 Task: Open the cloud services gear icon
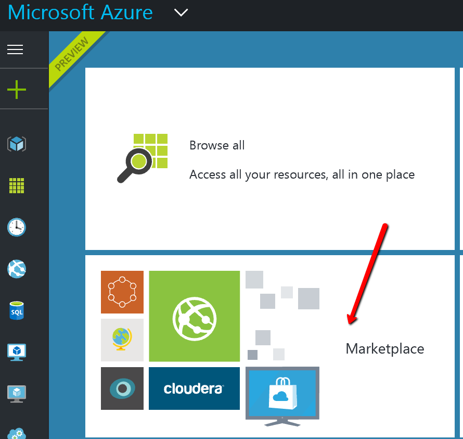tap(17, 432)
